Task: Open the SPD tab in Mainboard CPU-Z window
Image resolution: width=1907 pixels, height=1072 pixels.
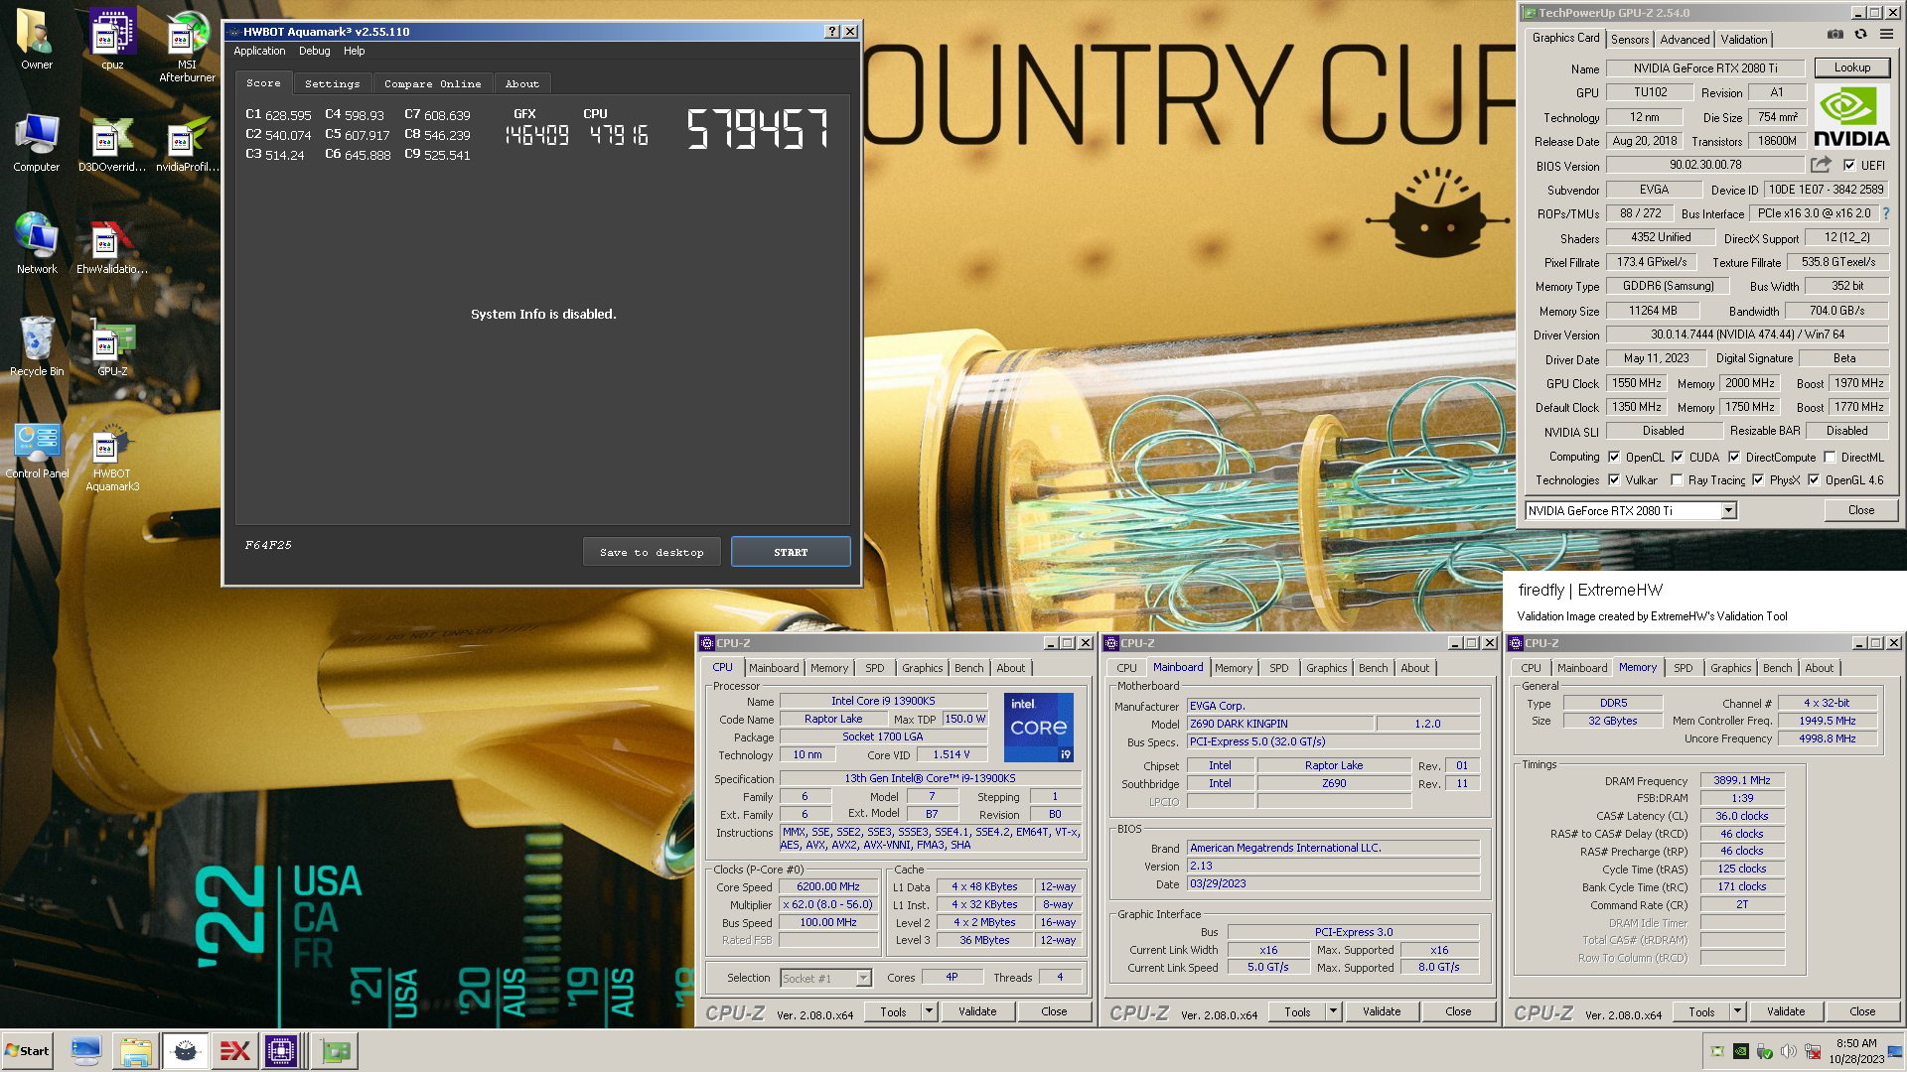Action: 1279,668
